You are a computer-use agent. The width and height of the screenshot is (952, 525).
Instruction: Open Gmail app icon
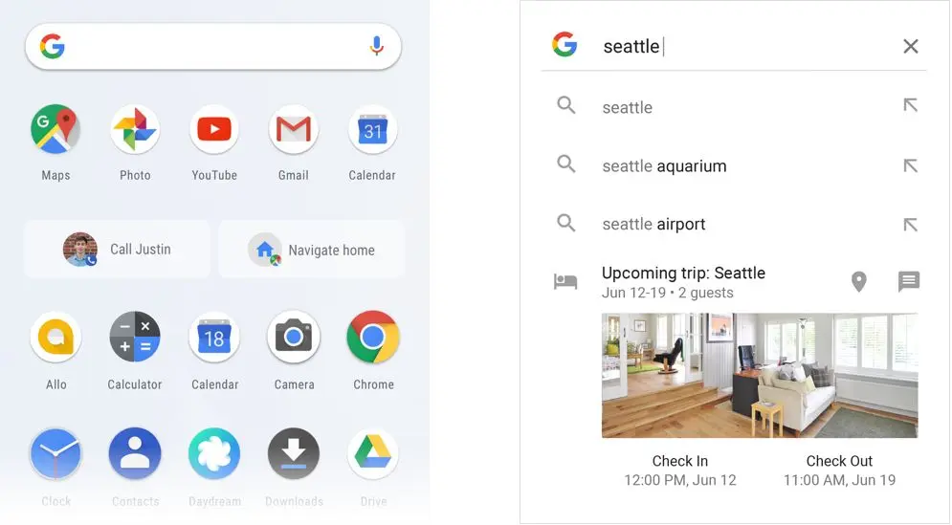[x=293, y=129]
